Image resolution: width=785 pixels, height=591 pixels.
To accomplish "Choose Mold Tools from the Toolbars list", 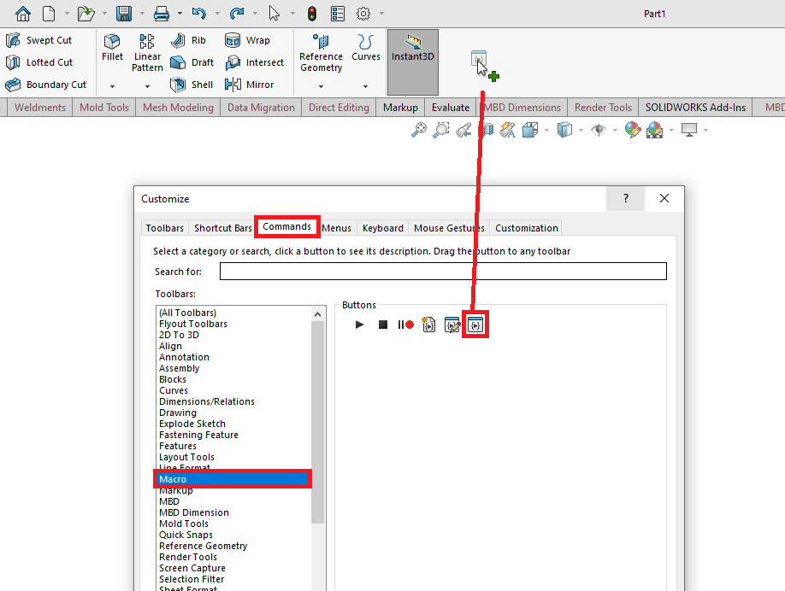I will (x=183, y=524).
